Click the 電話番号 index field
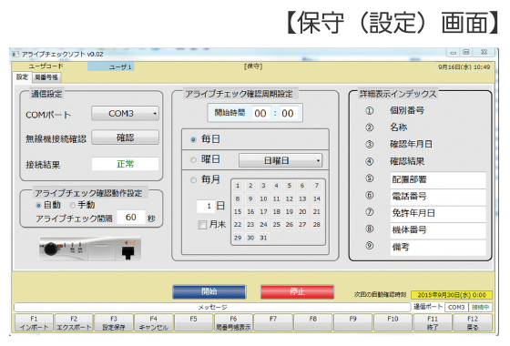The width and height of the screenshot is (510, 346). coord(438,197)
